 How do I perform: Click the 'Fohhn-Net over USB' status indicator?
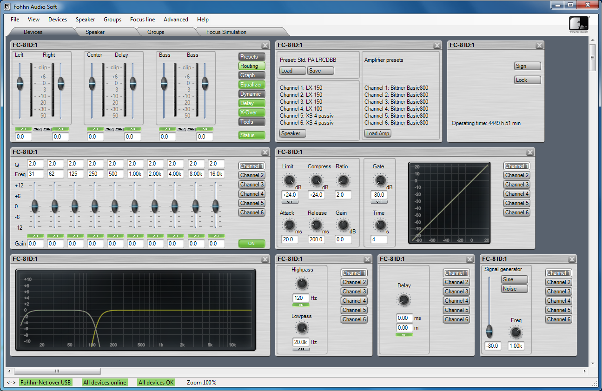tap(46, 383)
